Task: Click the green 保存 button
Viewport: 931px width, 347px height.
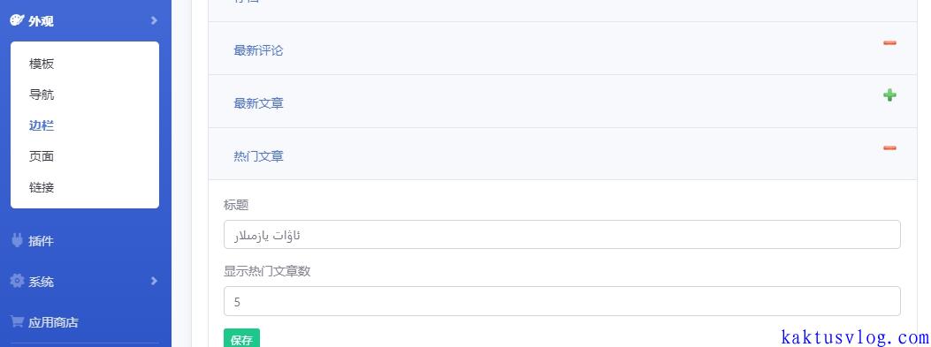Action: point(241,338)
